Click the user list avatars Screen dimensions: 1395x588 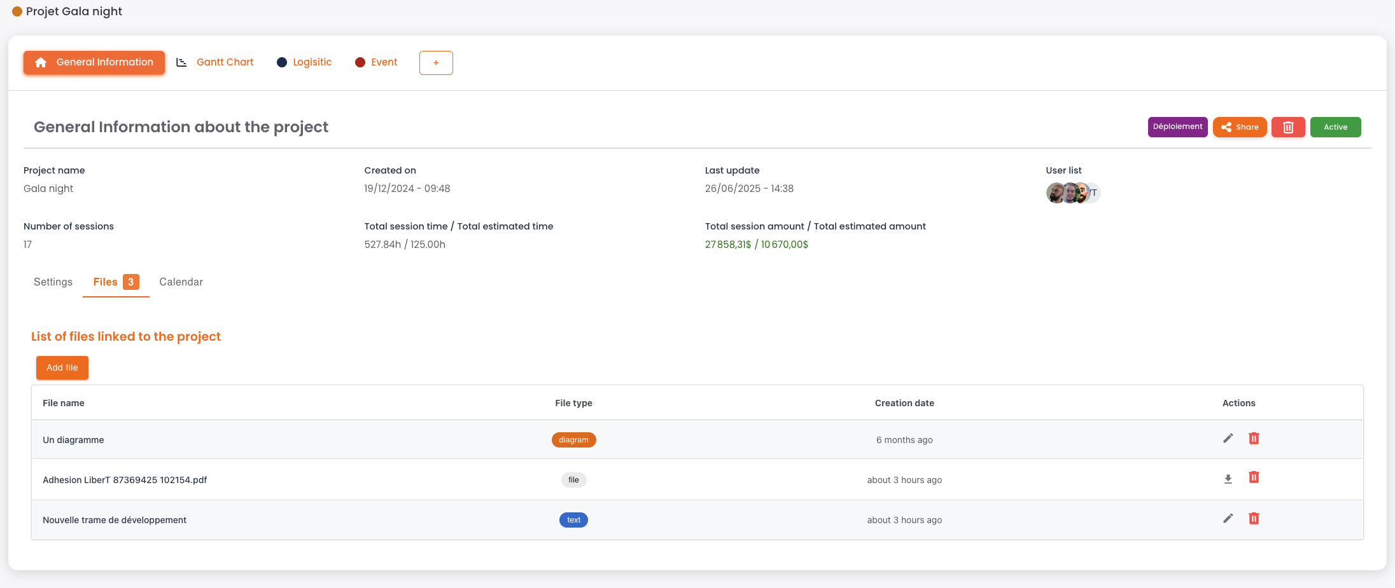[1073, 193]
